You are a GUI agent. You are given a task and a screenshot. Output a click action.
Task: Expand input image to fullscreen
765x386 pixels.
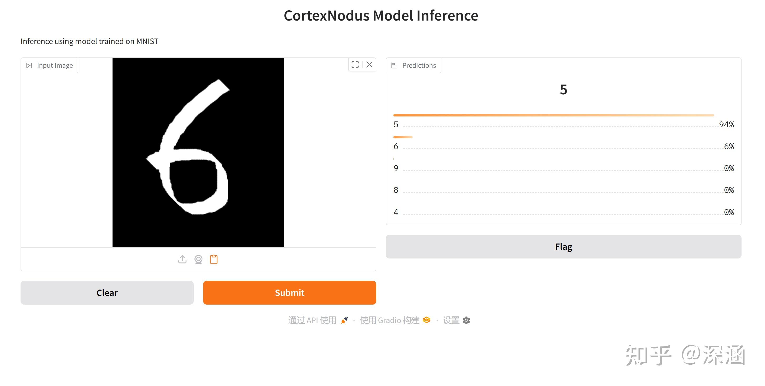coord(355,65)
